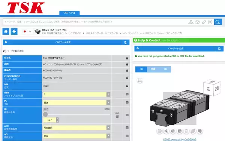Screen dimensions: 225x141
Task: Click lock icon in CNSORDERNO row
Action: coord(127,78)
